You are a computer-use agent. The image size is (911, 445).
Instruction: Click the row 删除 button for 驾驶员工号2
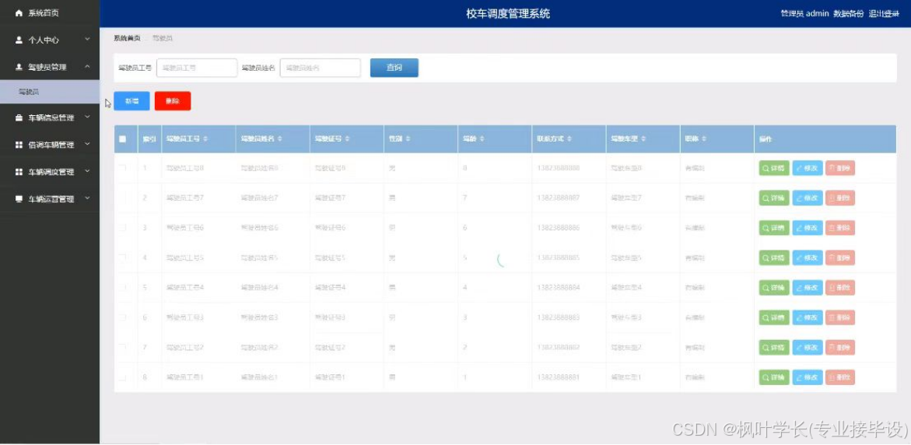[x=840, y=348]
